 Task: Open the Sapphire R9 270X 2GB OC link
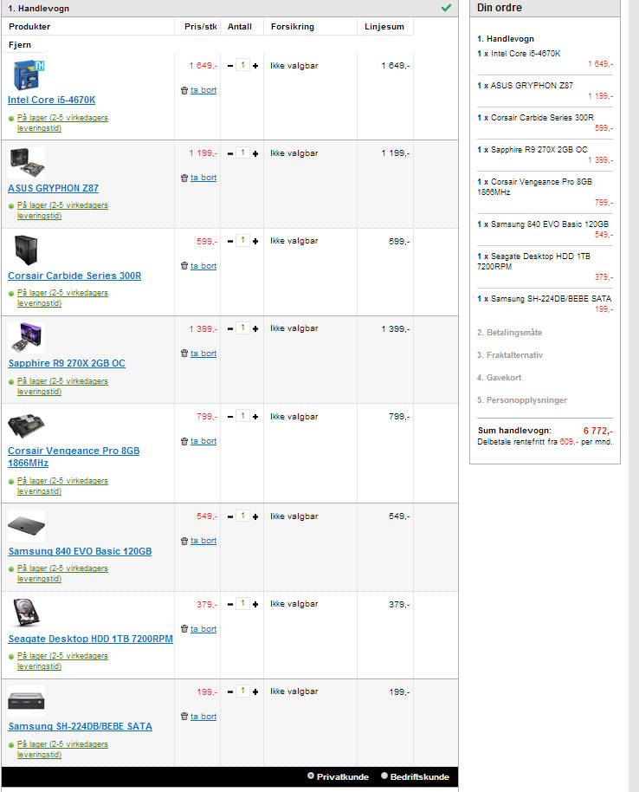(67, 363)
